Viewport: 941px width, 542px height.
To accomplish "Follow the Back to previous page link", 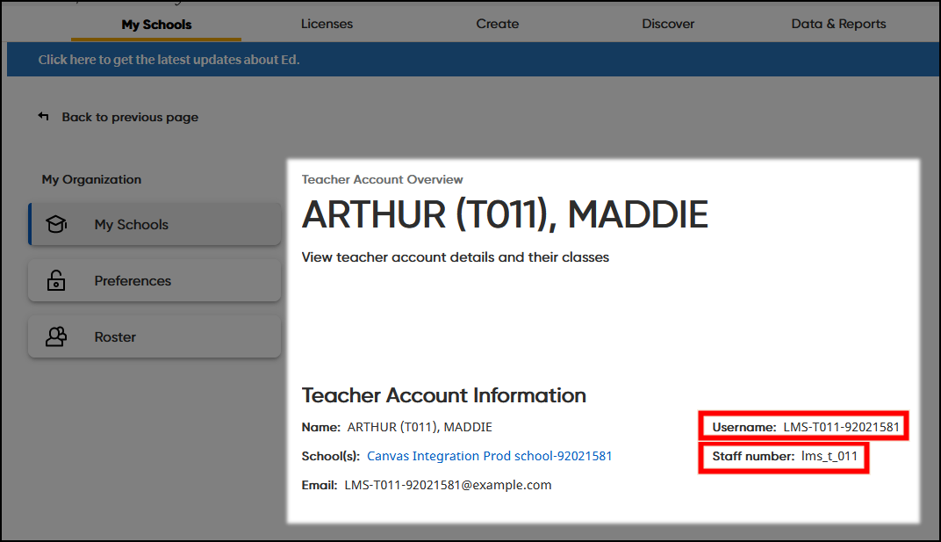I will tap(130, 116).
